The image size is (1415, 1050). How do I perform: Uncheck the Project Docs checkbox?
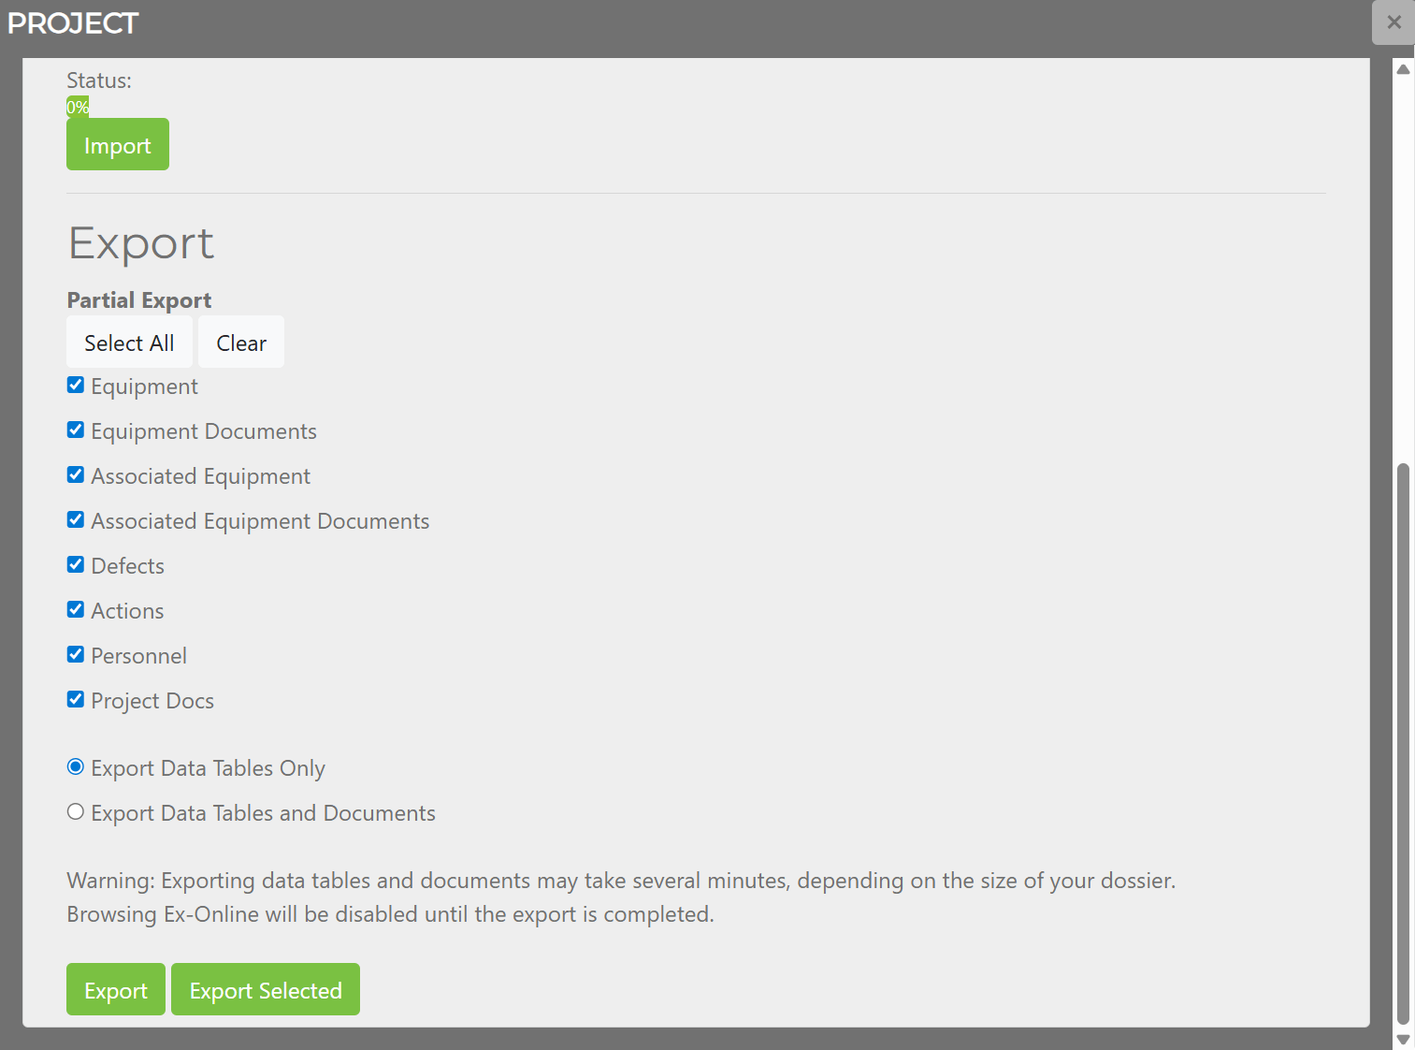pos(76,699)
